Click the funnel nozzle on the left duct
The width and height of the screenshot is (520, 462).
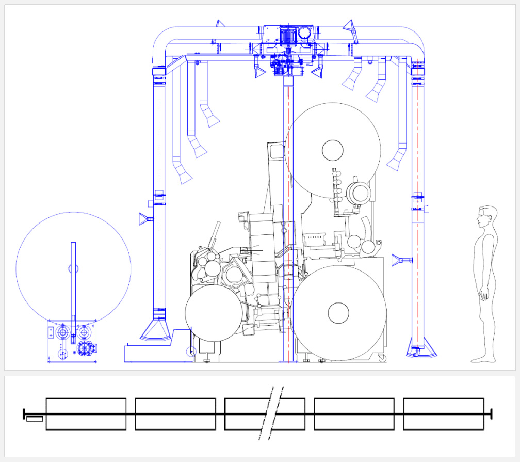pos(144,220)
